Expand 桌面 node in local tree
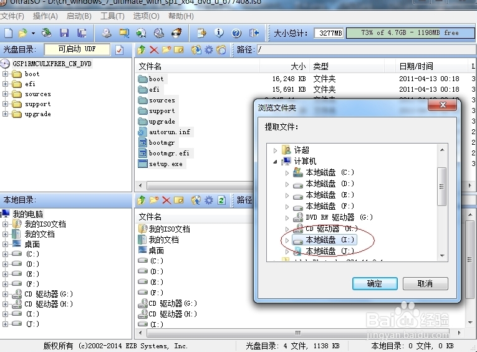 pos(5,244)
